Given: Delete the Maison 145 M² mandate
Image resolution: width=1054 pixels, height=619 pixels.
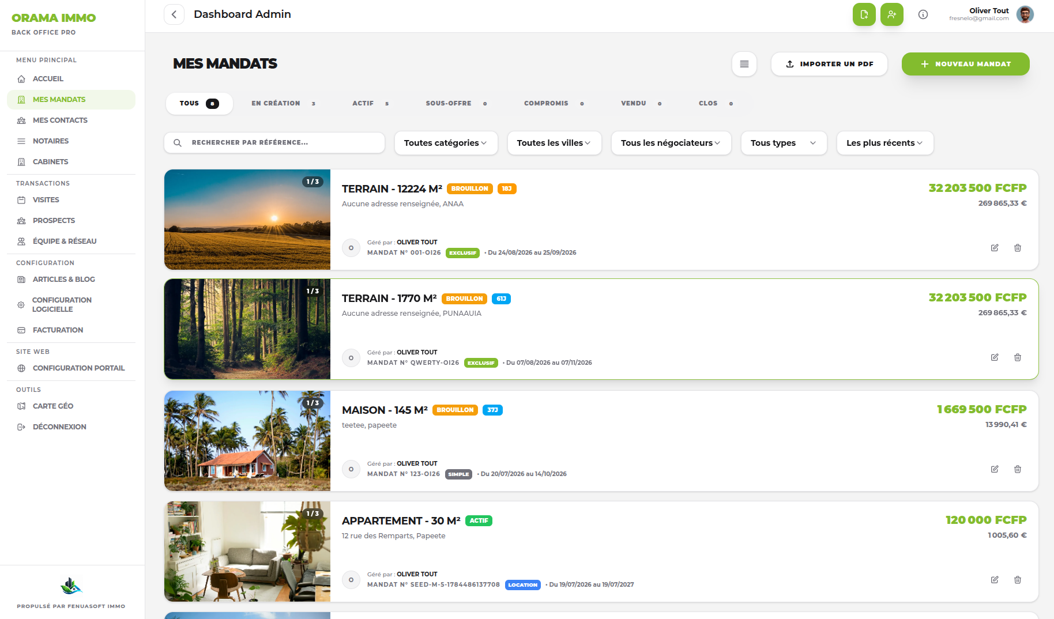Looking at the screenshot, I should pos(1017,469).
